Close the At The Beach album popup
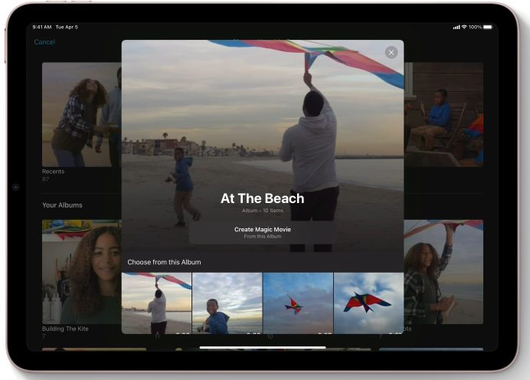Viewport: 530px width, 380px height. 391,52
